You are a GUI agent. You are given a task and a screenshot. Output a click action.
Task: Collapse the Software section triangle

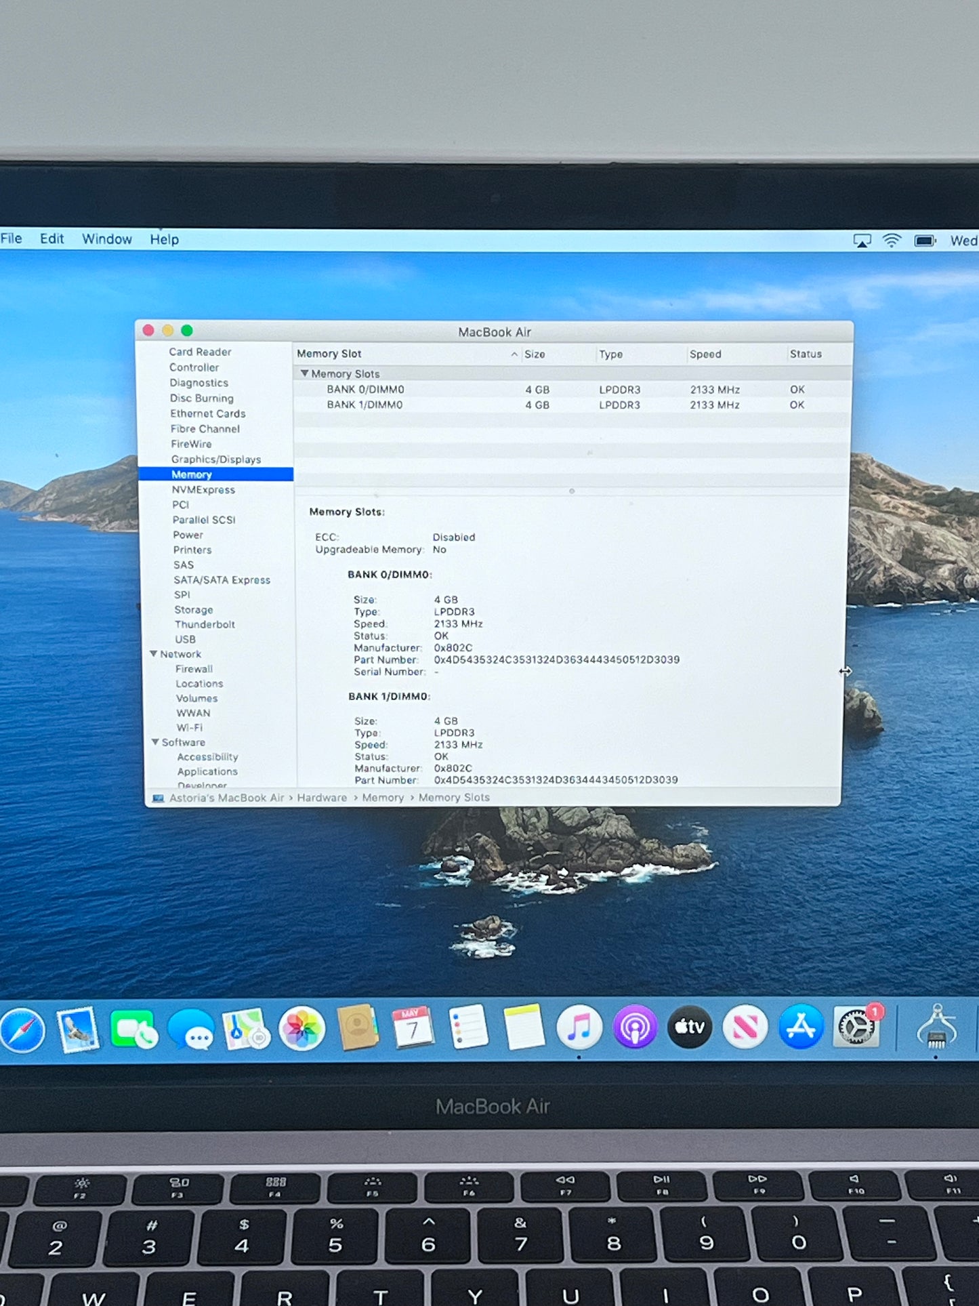[x=155, y=742]
